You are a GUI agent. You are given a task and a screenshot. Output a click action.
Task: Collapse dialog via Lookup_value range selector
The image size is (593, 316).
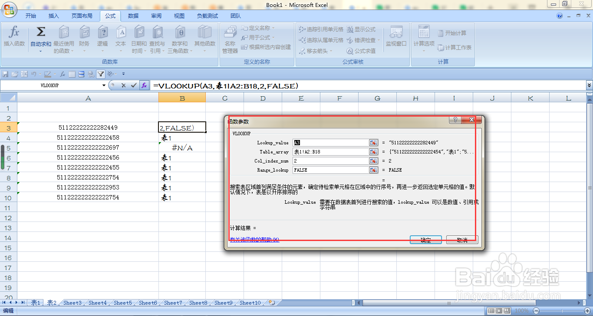373,143
